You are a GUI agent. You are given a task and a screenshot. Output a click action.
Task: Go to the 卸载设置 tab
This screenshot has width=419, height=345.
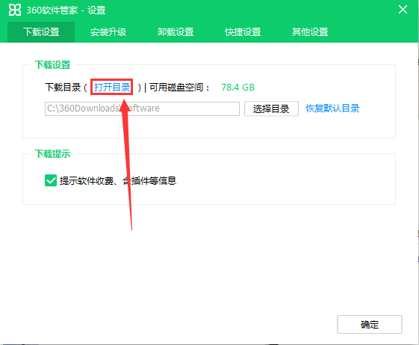pos(176,32)
